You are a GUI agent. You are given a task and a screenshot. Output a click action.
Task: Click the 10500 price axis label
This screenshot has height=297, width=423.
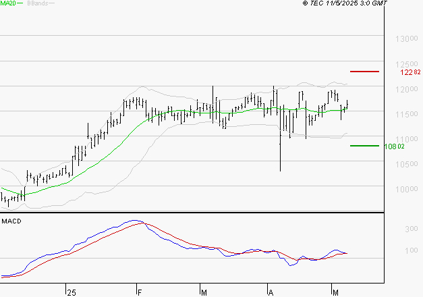(405, 164)
